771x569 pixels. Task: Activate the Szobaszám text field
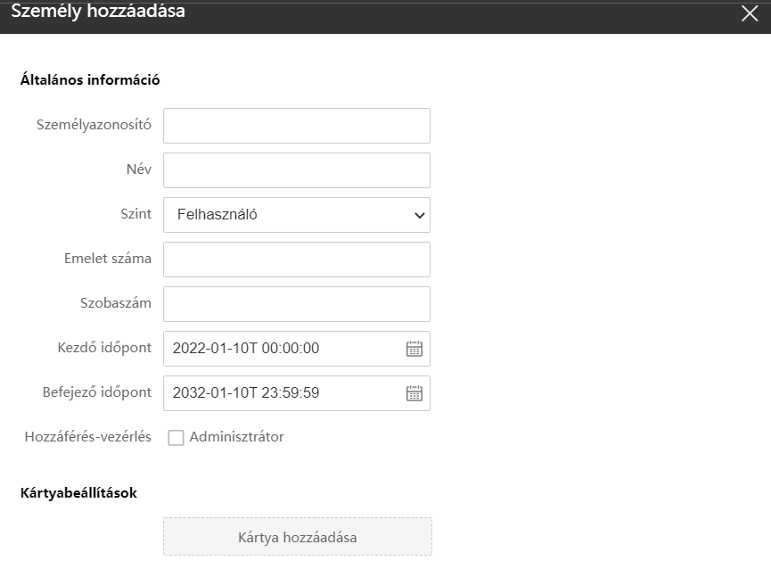coord(297,304)
